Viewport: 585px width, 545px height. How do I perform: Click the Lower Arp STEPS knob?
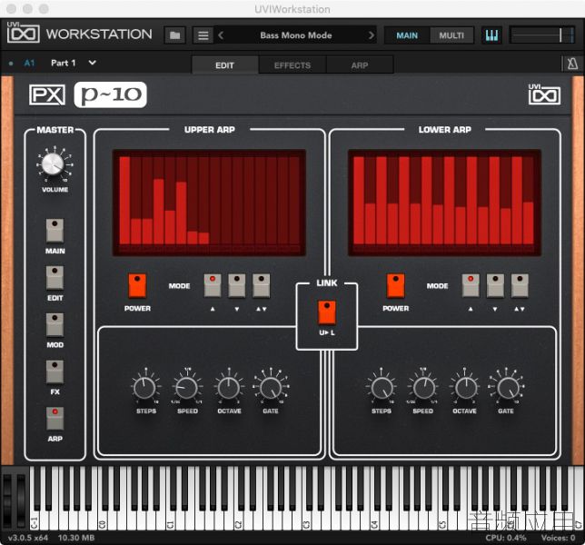click(x=381, y=388)
